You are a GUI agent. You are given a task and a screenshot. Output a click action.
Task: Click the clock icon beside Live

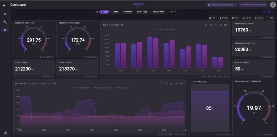coord(97,12)
